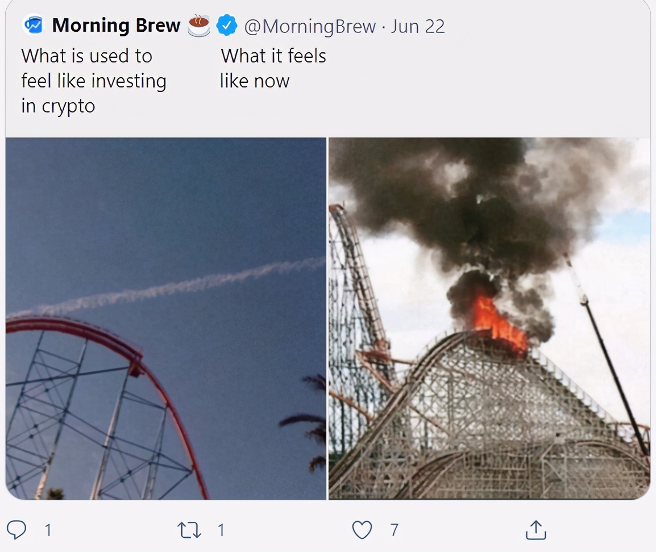Click the "What it feels like now" caption
The height and width of the screenshot is (552, 656).
[x=273, y=68]
